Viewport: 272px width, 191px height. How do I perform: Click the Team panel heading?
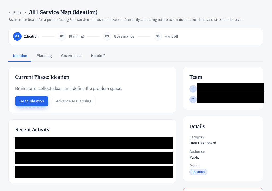coord(196,77)
